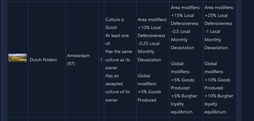Click the Dutch Polders name text
254x121 pixels.
(x=43, y=60)
